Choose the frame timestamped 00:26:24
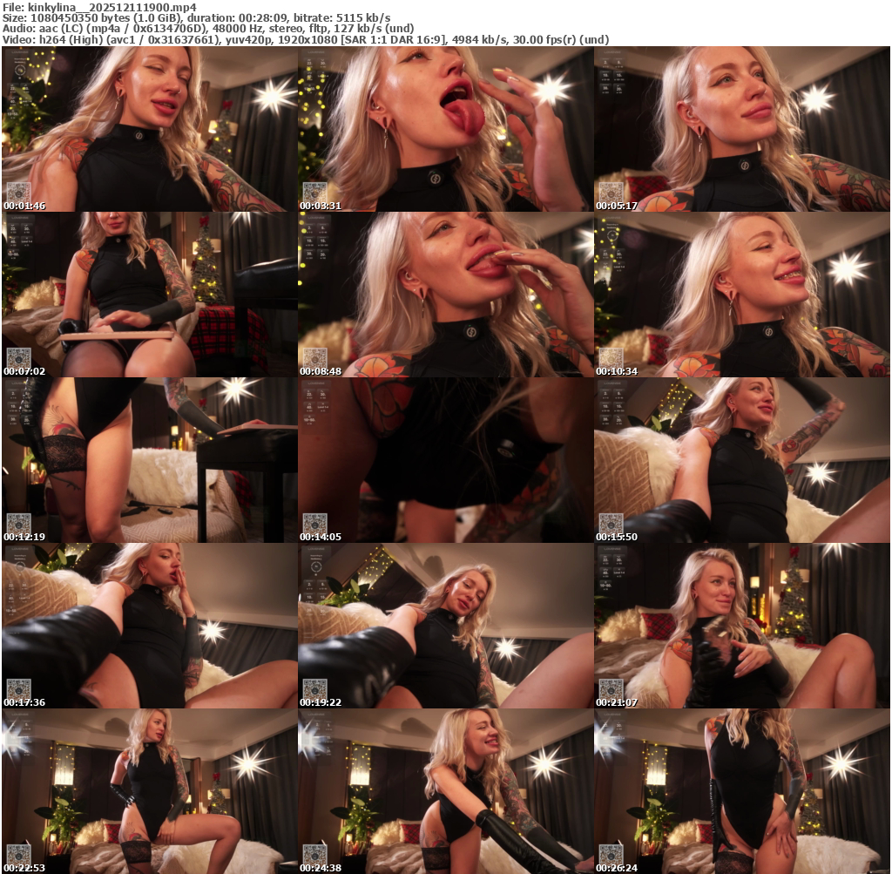 pyautogui.click(x=742, y=791)
